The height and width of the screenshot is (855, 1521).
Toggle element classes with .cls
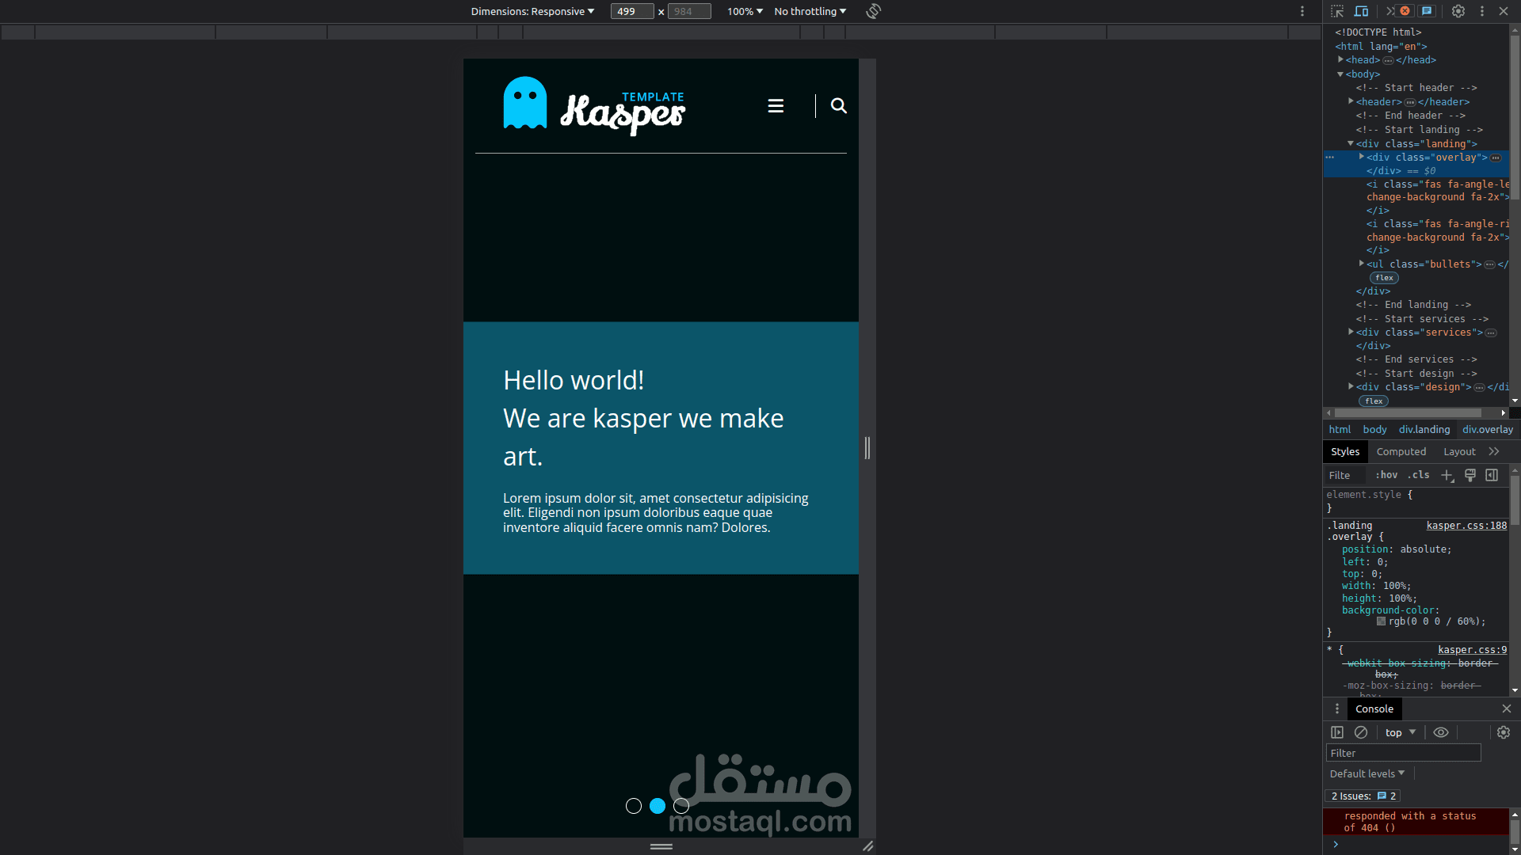[x=1419, y=475]
